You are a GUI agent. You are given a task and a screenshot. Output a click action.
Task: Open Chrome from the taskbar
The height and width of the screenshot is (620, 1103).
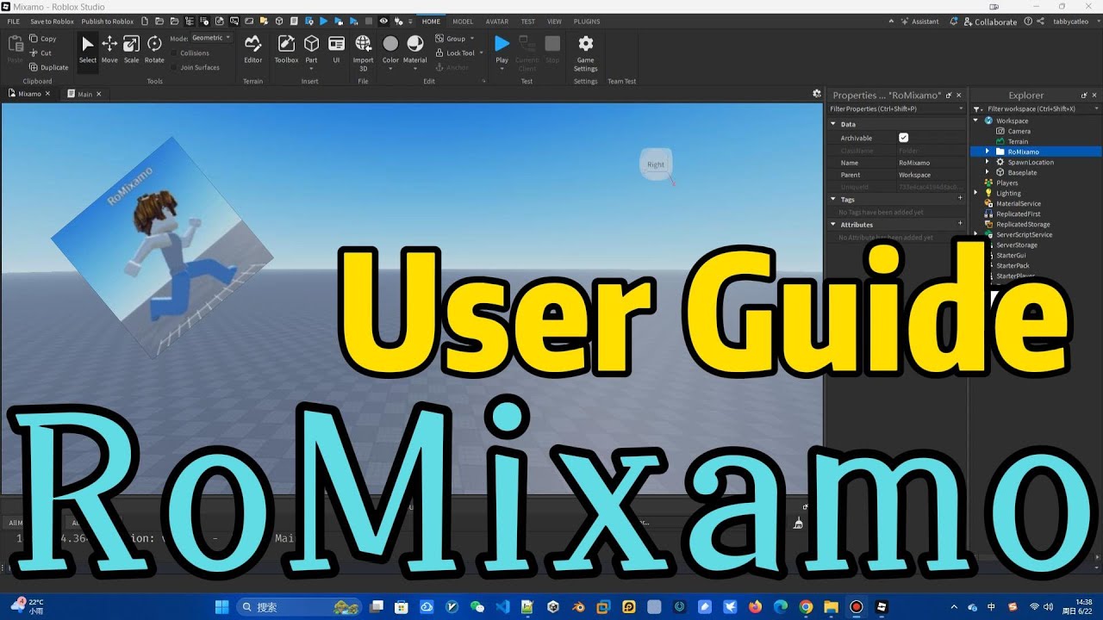[x=806, y=607]
